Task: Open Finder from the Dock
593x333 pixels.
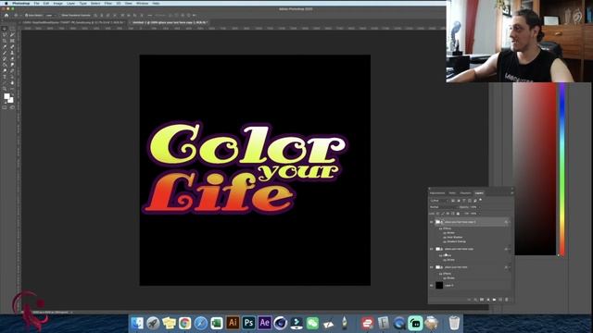Action: 137,323
